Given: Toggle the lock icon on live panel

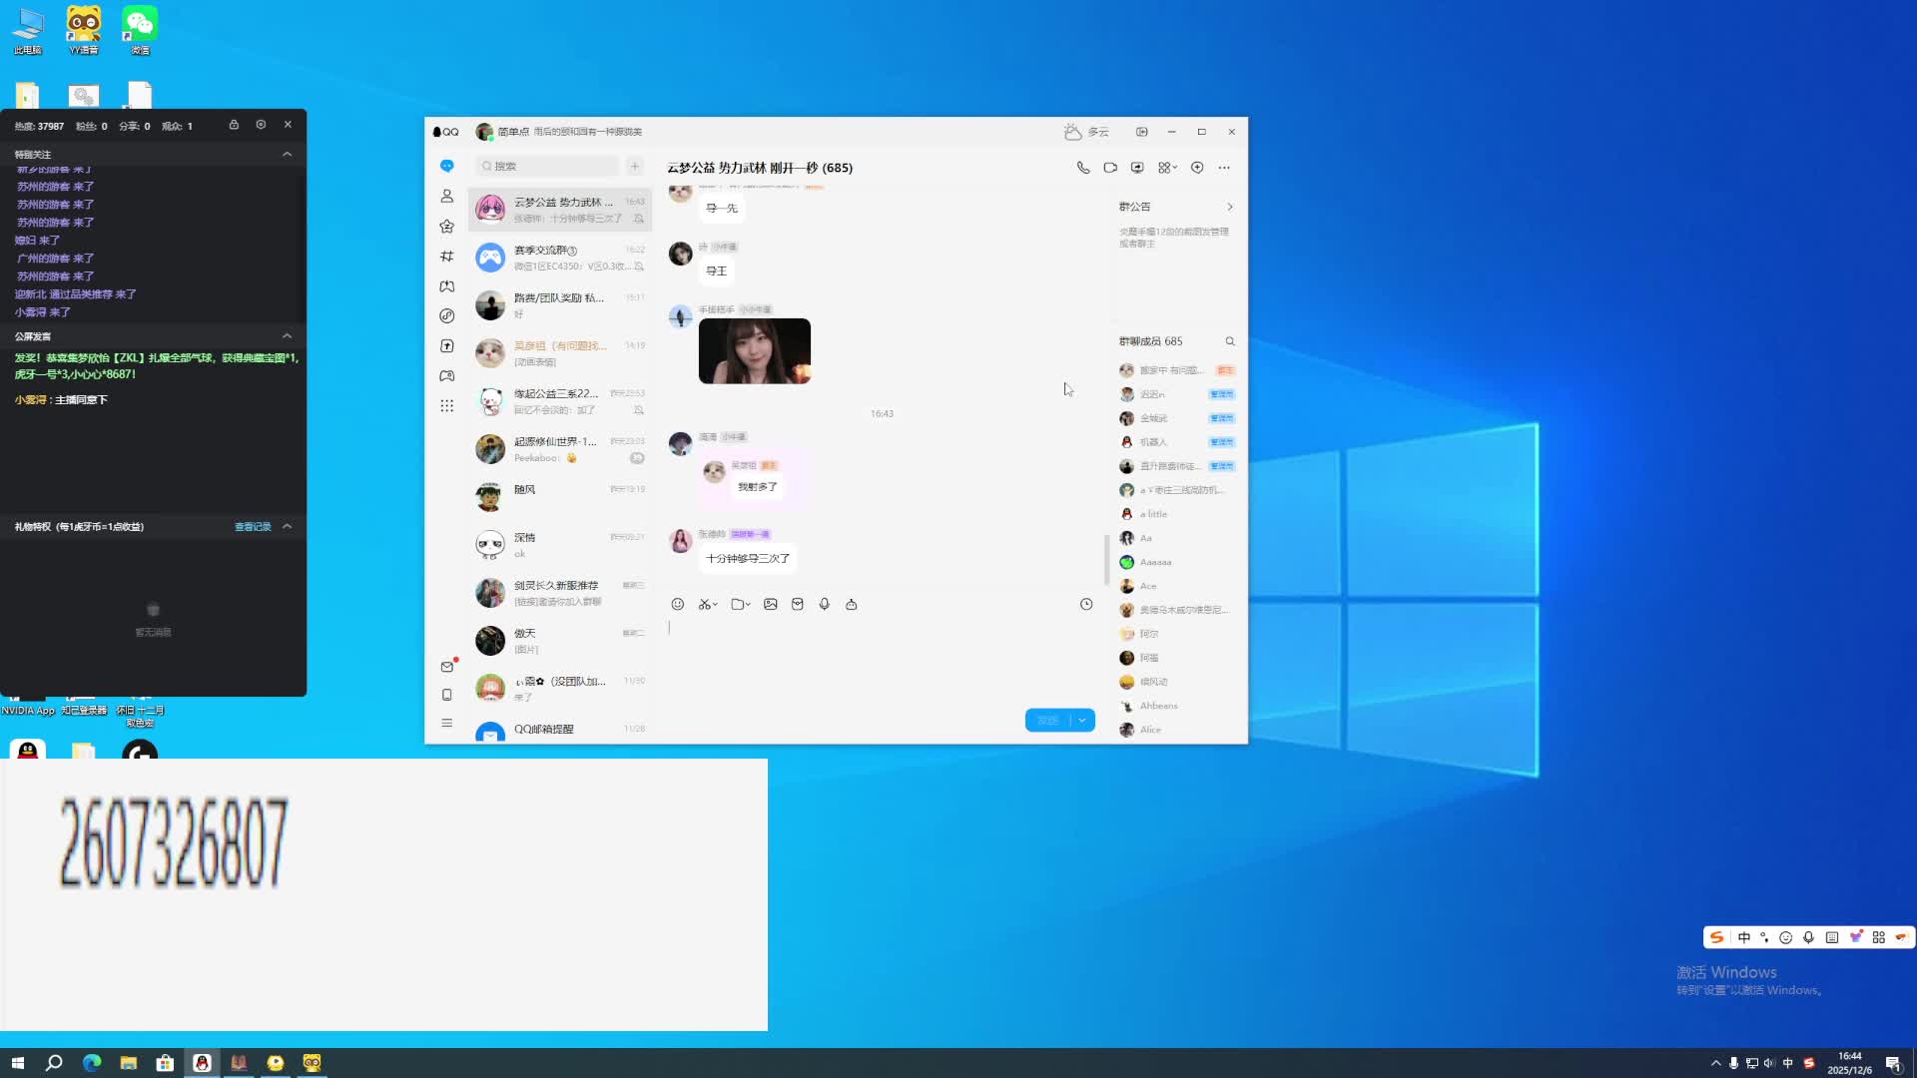Looking at the screenshot, I should pyautogui.click(x=234, y=125).
